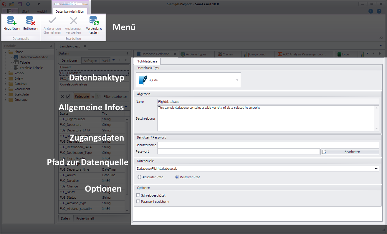
Task: Click the Entfernen data source icon
Action: tap(30, 21)
